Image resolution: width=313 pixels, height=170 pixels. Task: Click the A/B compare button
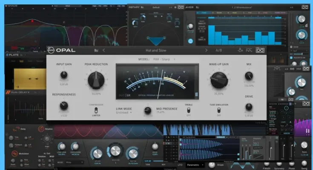(x=219, y=50)
